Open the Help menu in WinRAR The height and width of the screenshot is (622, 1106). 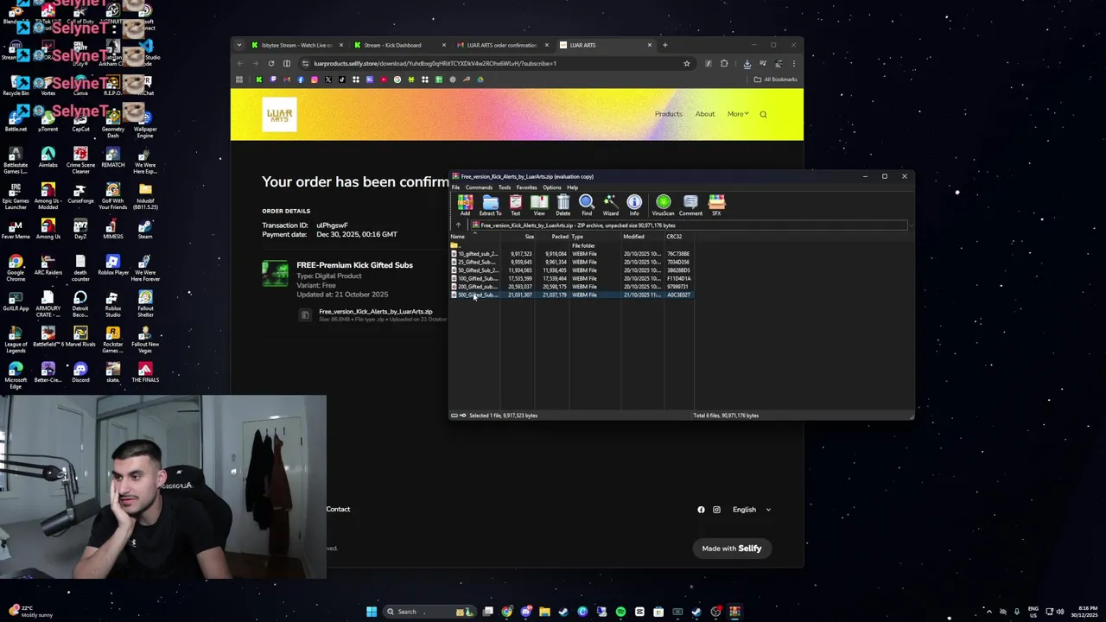(572, 187)
